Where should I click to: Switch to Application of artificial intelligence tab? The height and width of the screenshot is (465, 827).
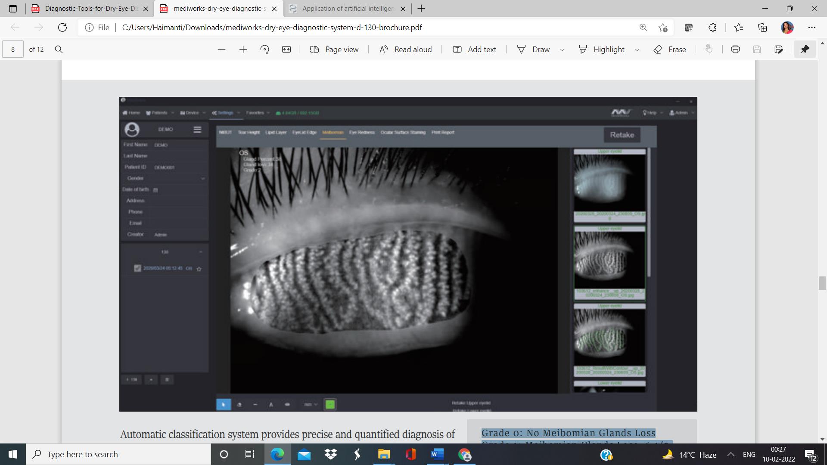click(347, 9)
